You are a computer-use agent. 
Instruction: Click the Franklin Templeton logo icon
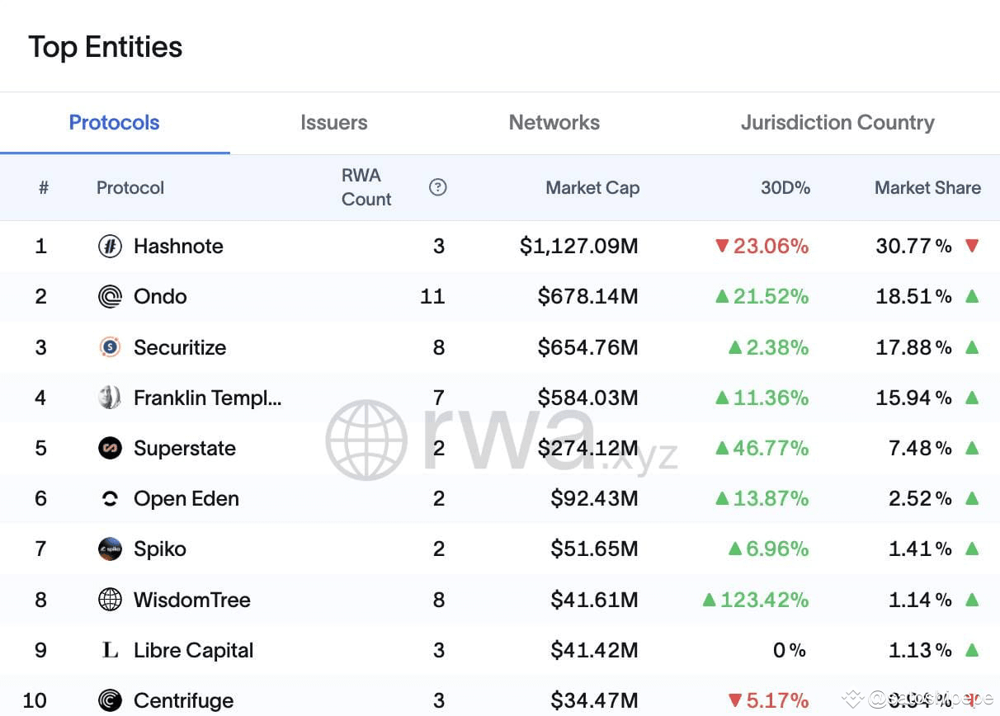click(110, 398)
